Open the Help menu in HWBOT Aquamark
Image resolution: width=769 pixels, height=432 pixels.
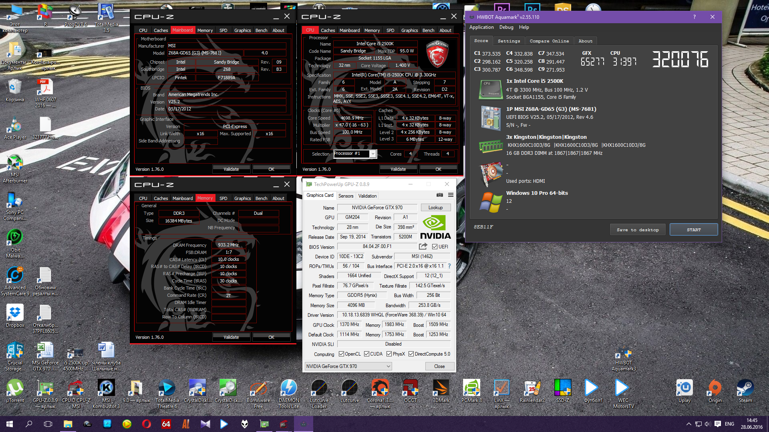pyautogui.click(x=524, y=27)
